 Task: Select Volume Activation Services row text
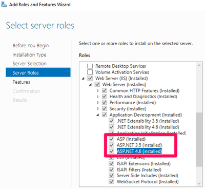(x=122, y=72)
